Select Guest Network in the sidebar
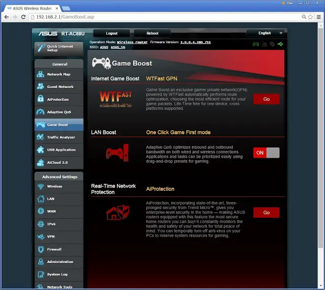This screenshot has width=325, height=290. 59,86
